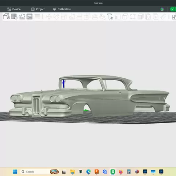
Task: Open File Explorer from taskbar
Action: pos(72,172)
